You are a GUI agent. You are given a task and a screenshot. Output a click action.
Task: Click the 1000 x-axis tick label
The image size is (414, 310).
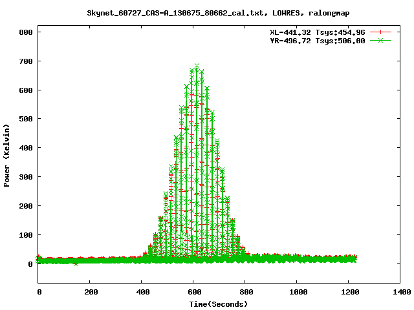(298, 292)
